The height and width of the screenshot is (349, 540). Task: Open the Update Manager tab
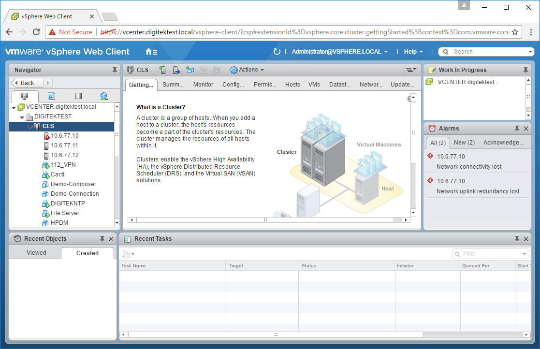[x=402, y=84]
